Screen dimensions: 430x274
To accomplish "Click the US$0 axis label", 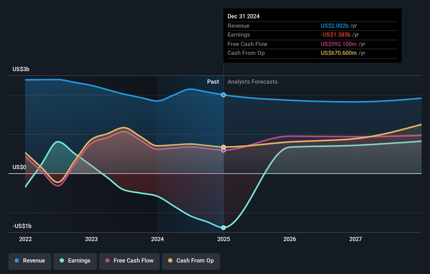I will (x=19, y=167).
